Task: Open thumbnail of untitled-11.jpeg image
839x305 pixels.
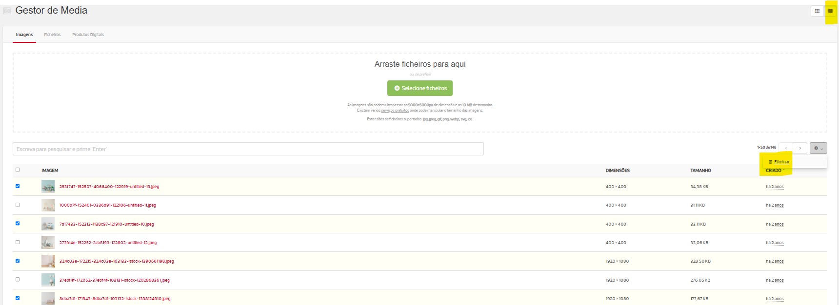Action: [48, 205]
